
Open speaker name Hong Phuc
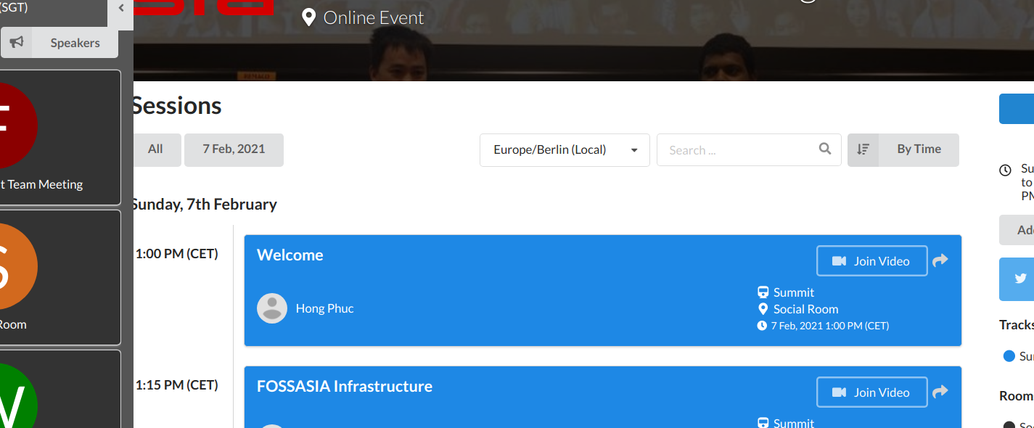tap(324, 308)
